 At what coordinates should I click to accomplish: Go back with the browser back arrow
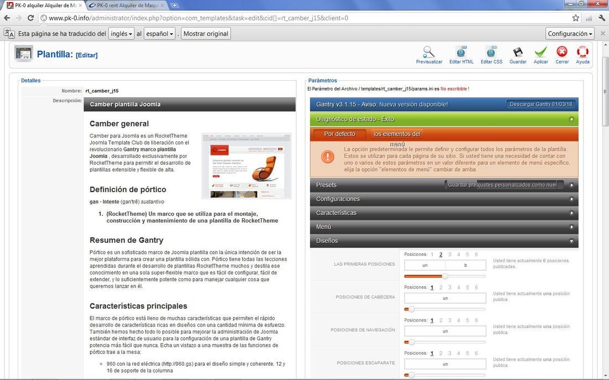click(x=7, y=18)
